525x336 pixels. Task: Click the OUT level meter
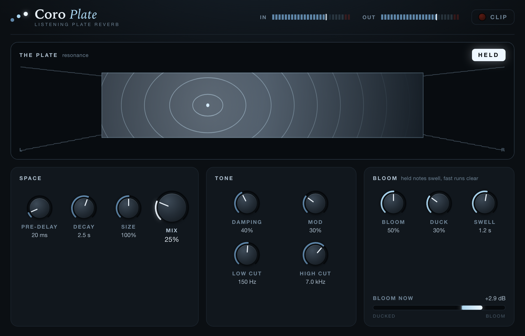click(x=420, y=17)
